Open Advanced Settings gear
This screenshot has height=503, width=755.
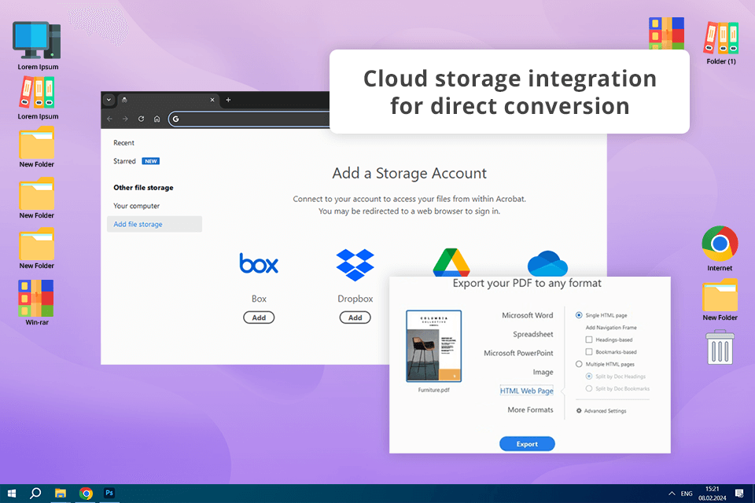point(580,410)
